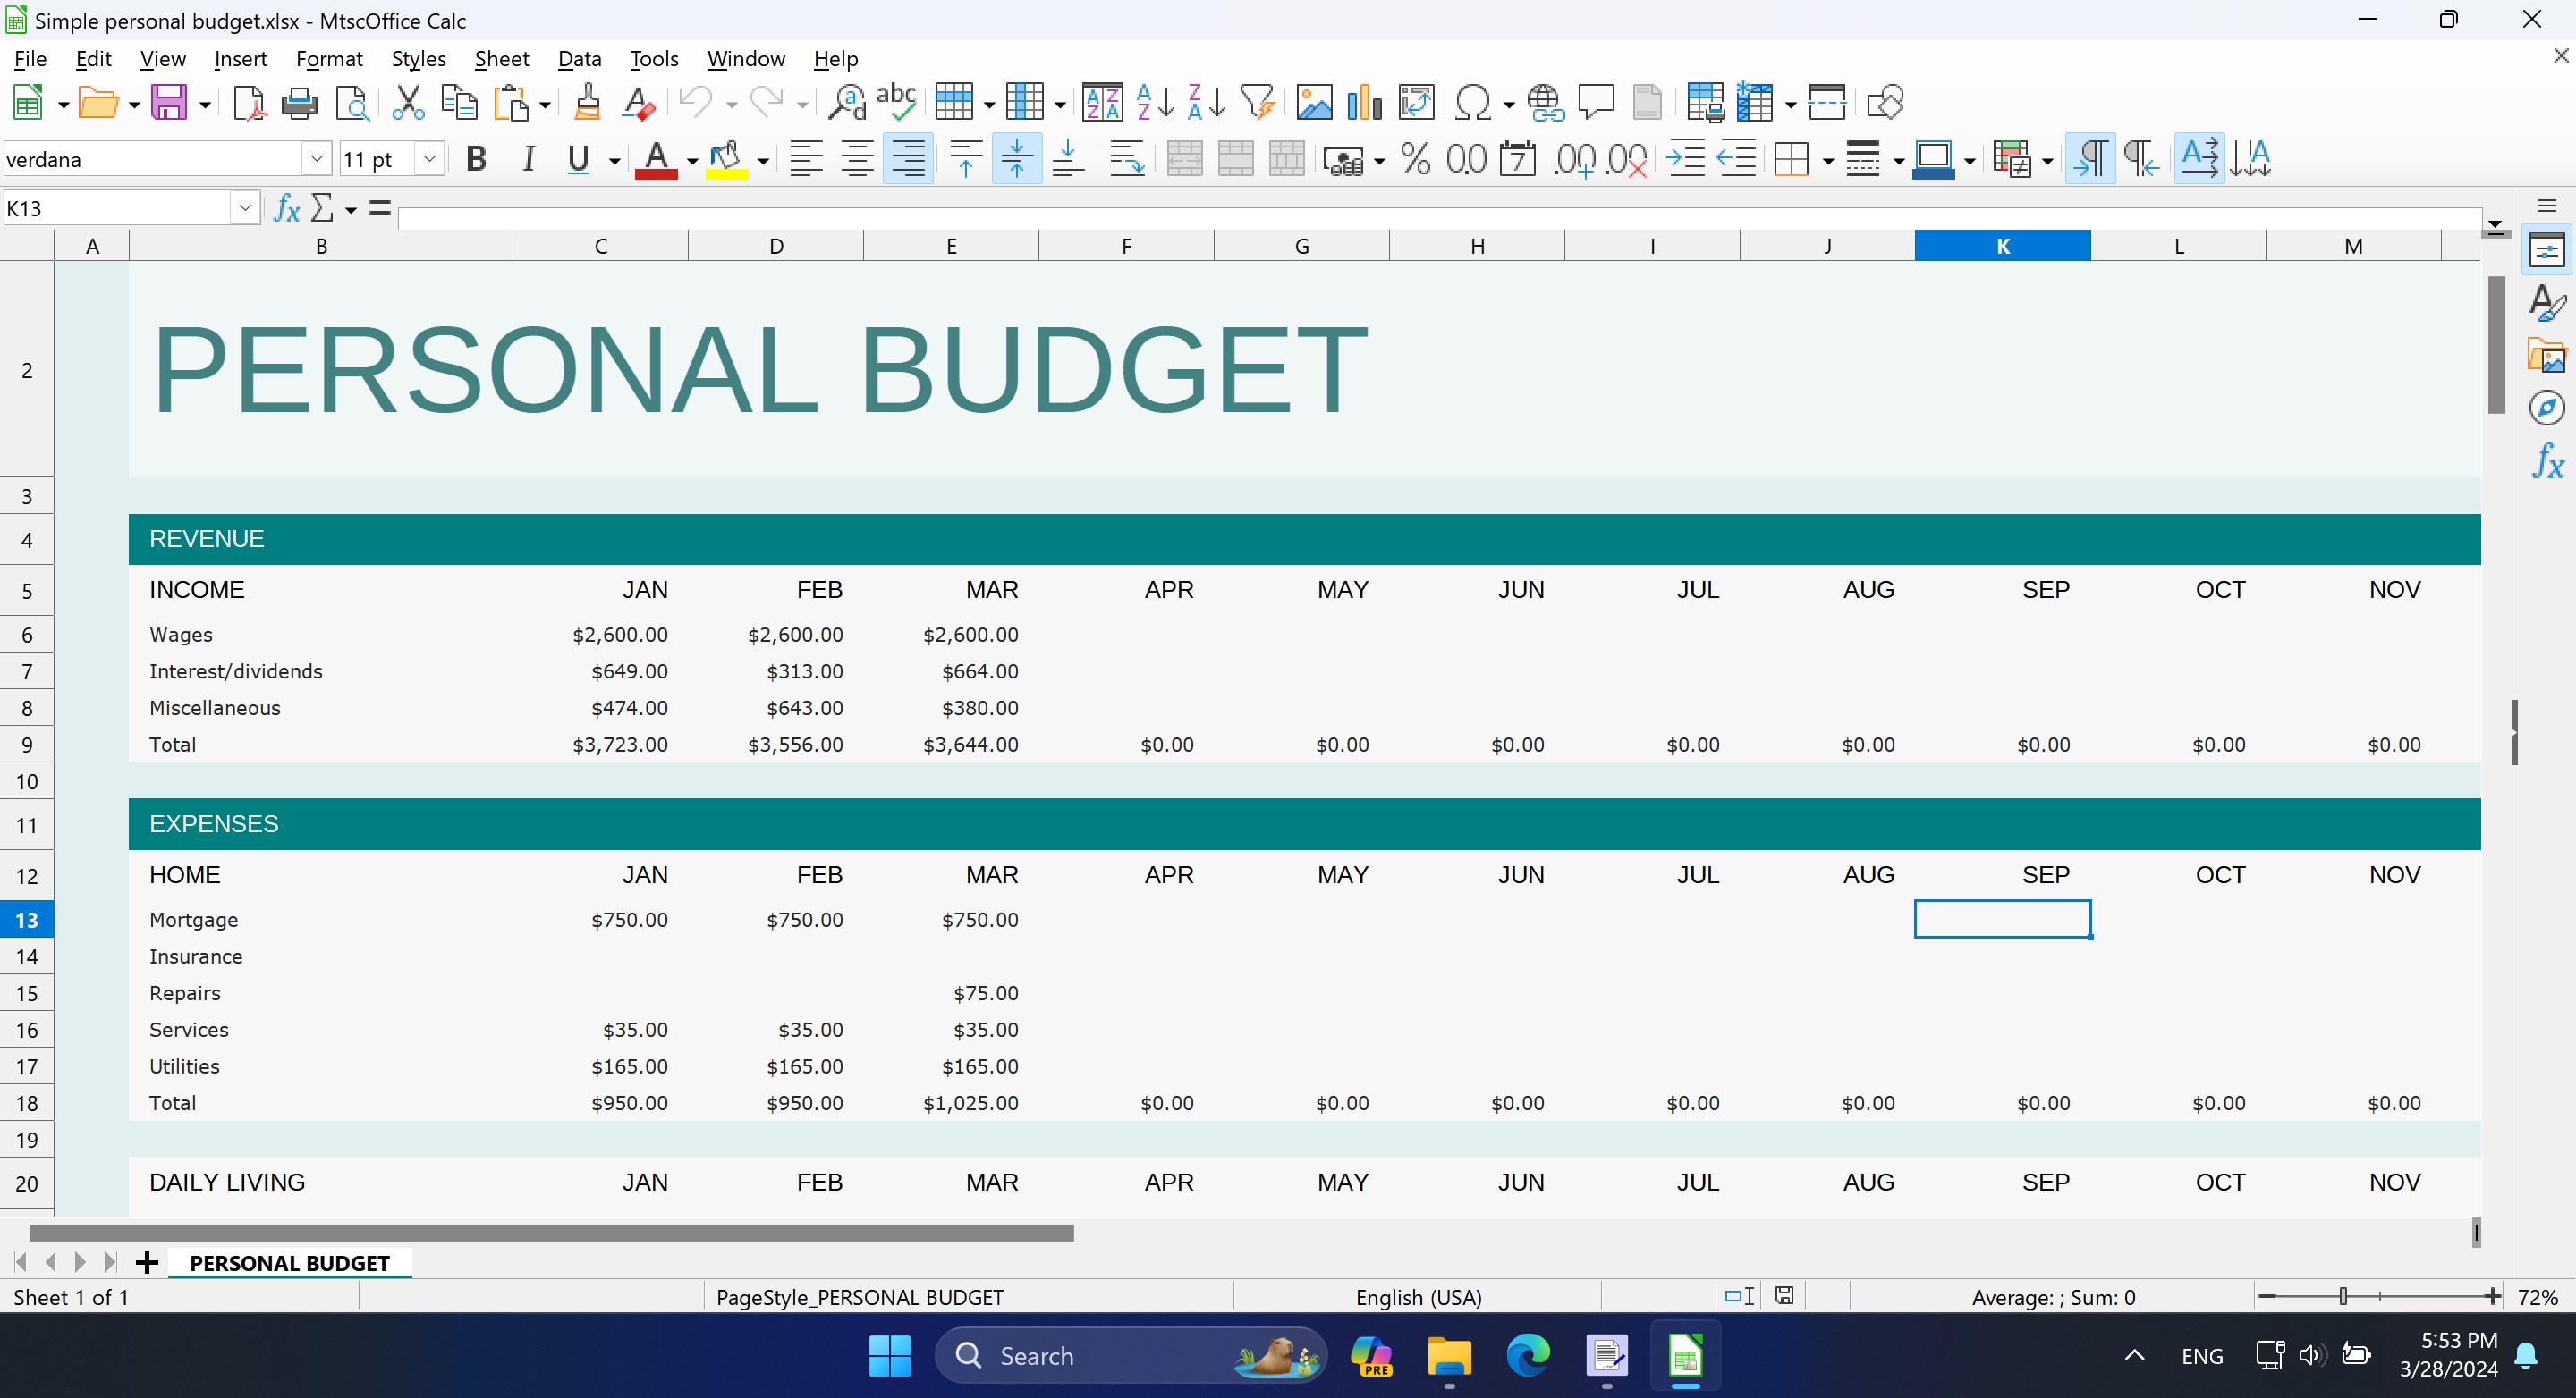2576x1398 pixels.
Task: Expand the font size dropdown
Action: tap(429, 158)
